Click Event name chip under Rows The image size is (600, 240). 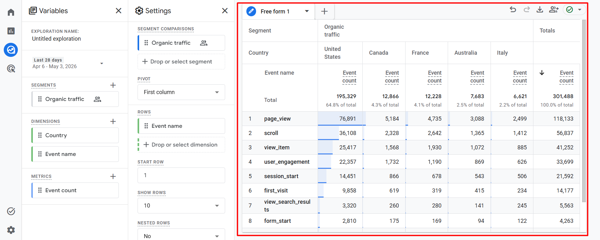click(181, 126)
